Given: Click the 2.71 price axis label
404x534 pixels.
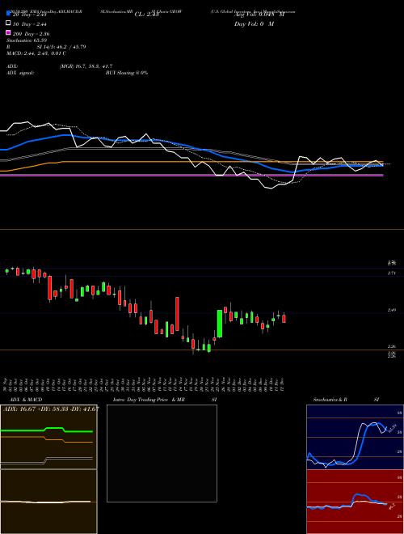Looking at the screenshot, I should pos(392,273).
